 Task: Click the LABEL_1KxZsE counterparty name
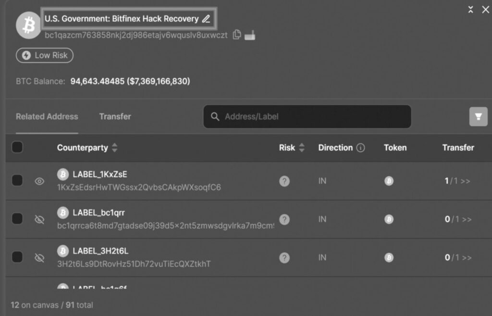pyautogui.click(x=100, y=174)
